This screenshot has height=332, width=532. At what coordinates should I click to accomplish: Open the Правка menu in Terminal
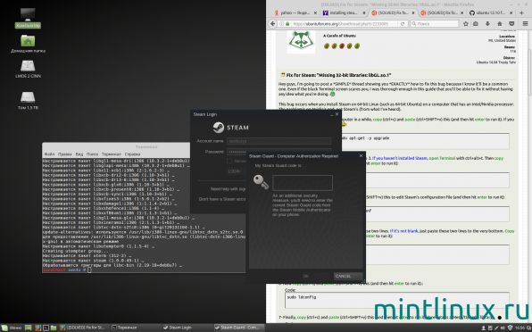point(65,154)
